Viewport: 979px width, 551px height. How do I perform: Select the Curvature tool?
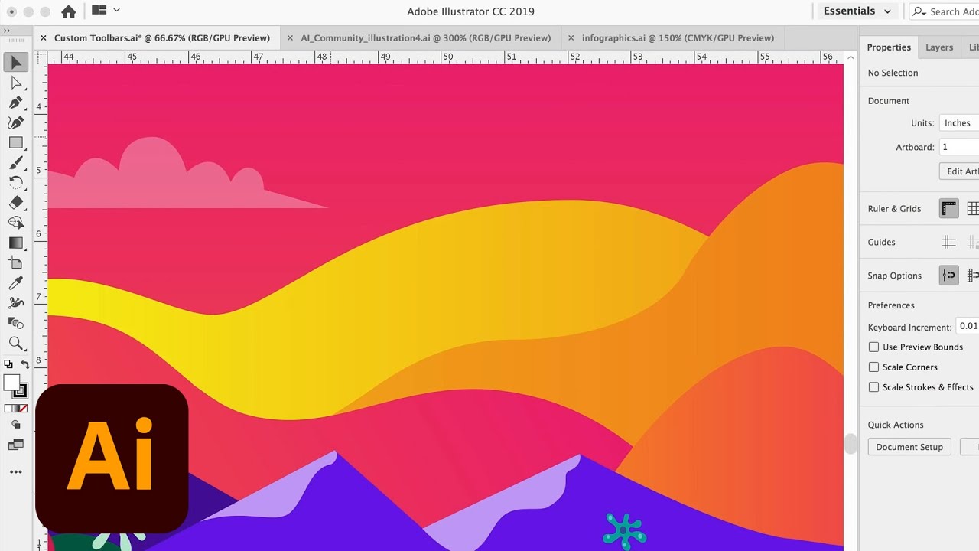coord(16,123)
